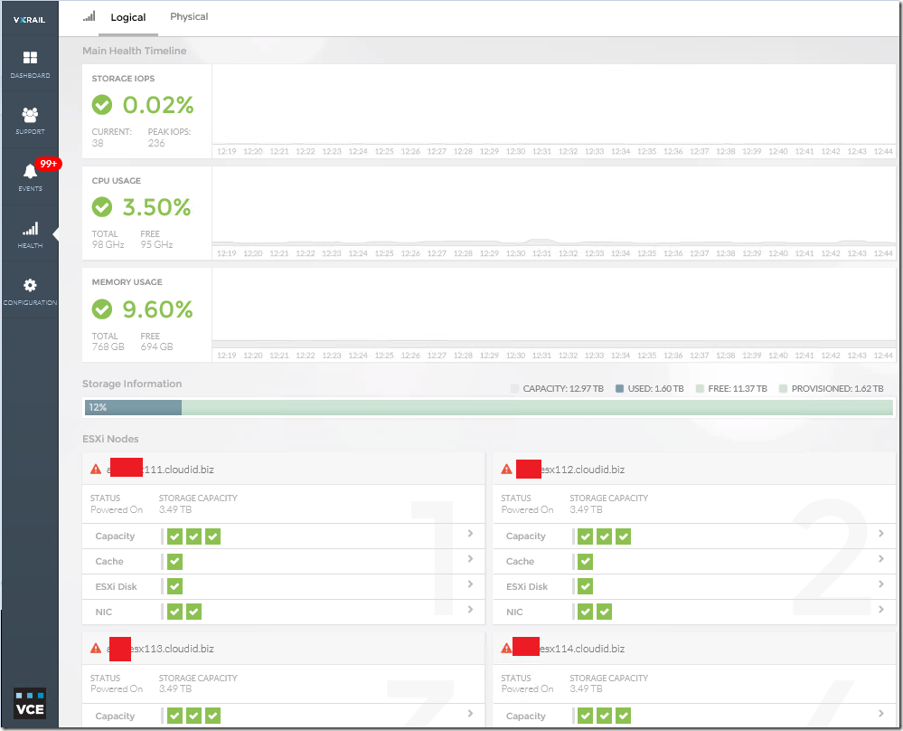Click the 9.60% memory usage value

coord(158,309)
